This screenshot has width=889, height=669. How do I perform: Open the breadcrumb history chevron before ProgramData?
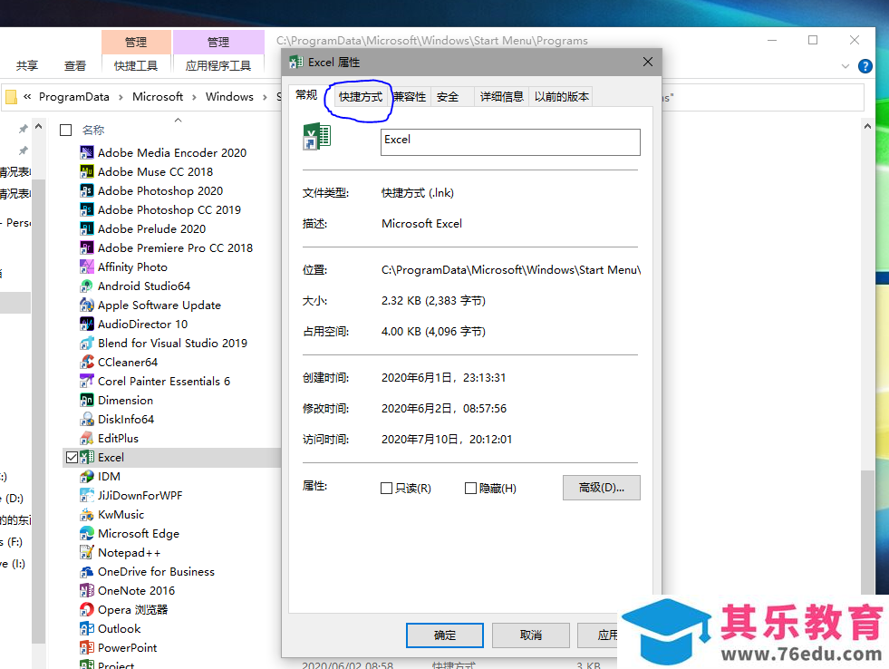pos(27,97)
